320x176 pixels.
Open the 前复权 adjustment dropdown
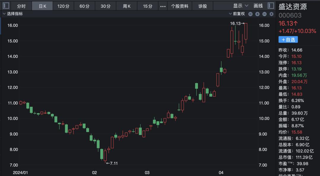pyautogui.click(x=237, y=14)
